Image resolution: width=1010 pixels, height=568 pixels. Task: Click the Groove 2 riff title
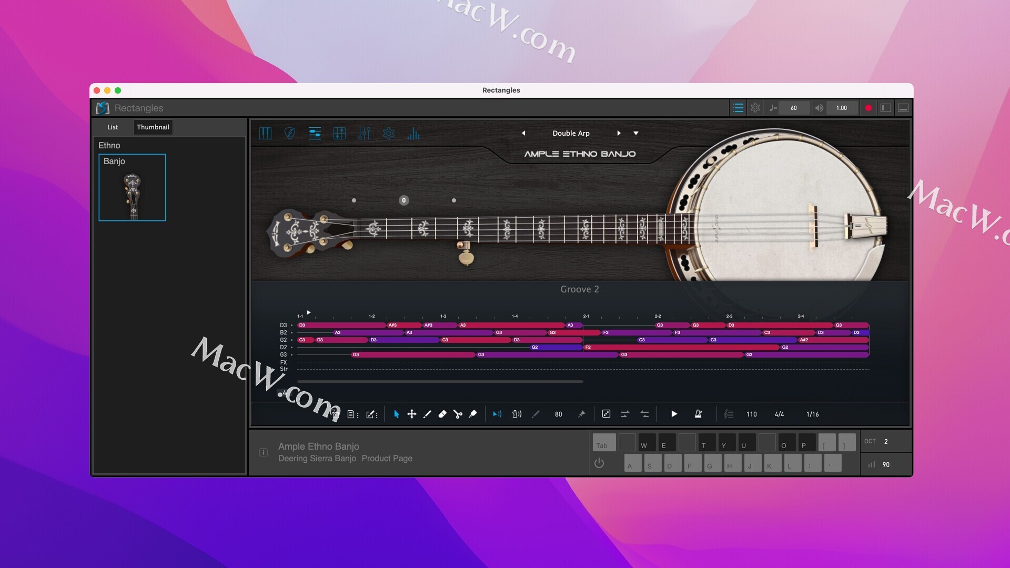(579, 289)
